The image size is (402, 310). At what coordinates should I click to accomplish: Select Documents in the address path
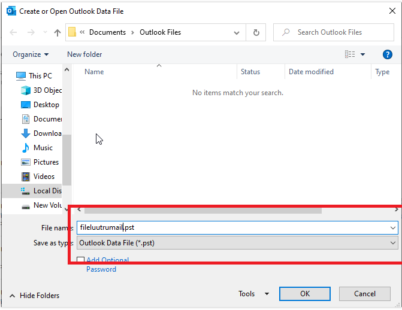107,32
